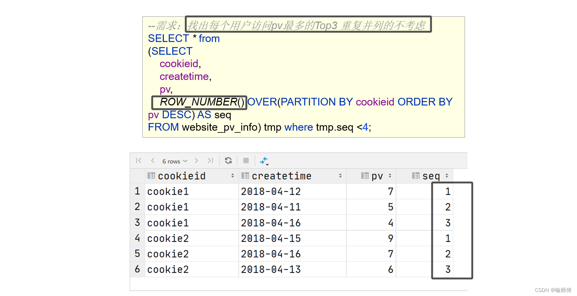Select cell '2018-04-15'
The image size is (577, 296).
click(x=292, y=238)
